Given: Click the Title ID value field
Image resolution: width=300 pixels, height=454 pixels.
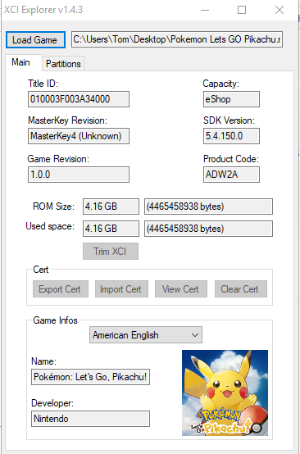Looking at the screenshot, I should point(79,99).
